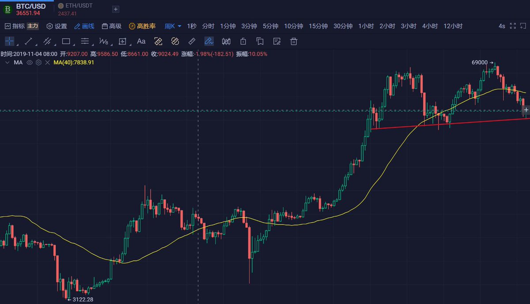Click the 高胜率 high win-rate button
Image resolution: width=530 pixels, height=304 pixels.
pyautogui.click(x=142, y=26)
